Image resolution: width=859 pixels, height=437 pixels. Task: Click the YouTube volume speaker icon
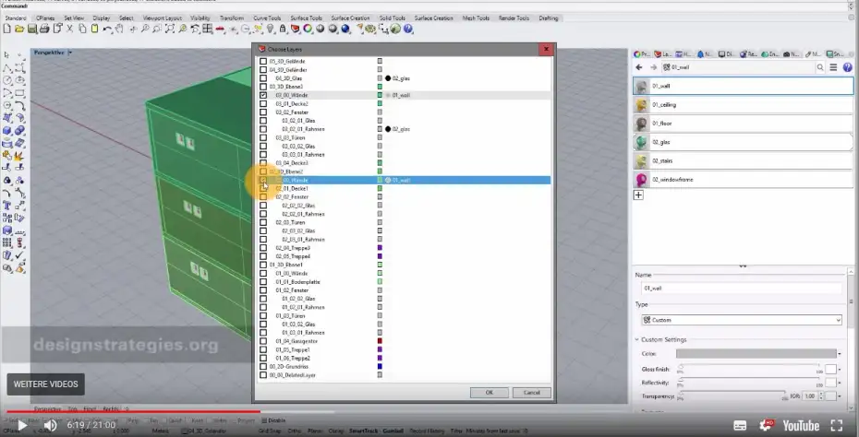pyautogui.click(x=51, y=425)
